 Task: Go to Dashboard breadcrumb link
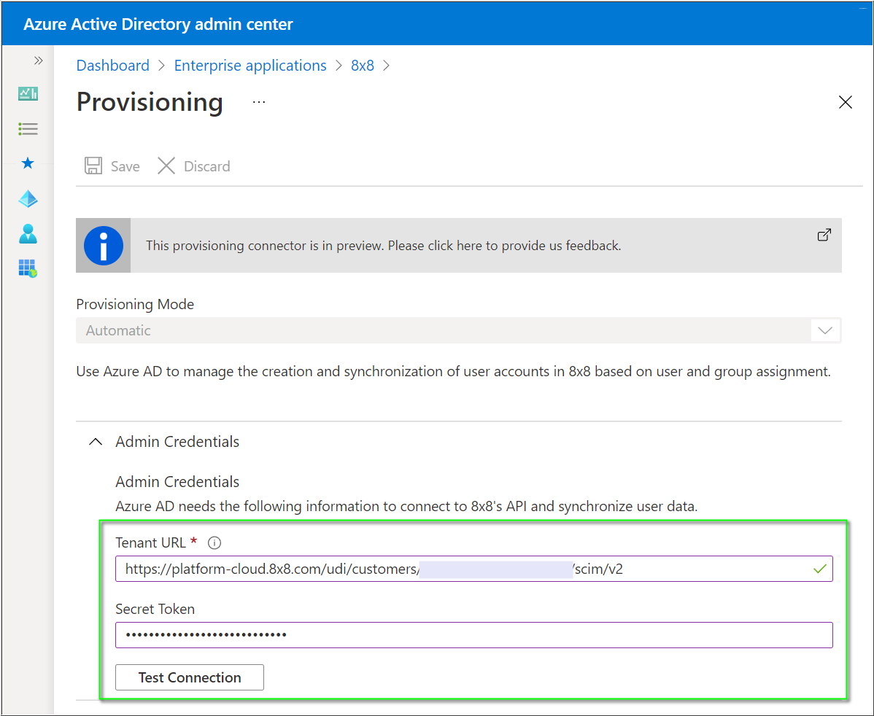click(x=112, y=65)
